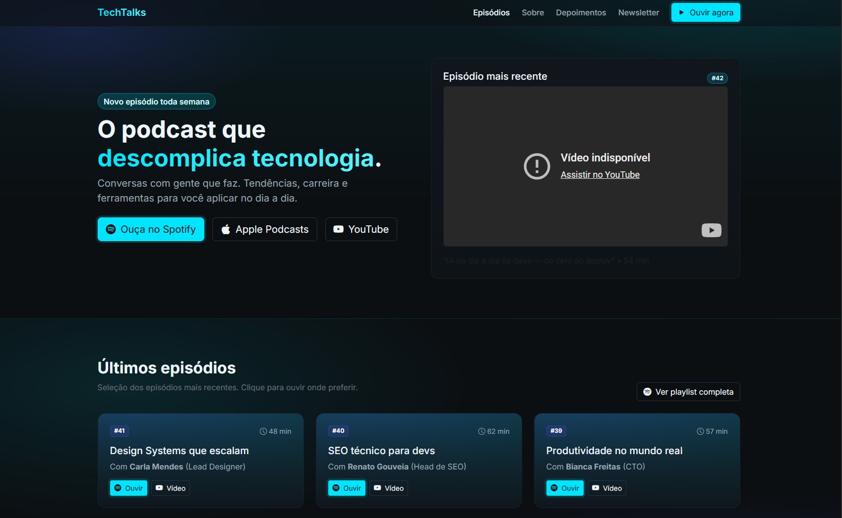Click 'Ouvir' for Design Systems episode
Screen dimensions: 842x518
click(x=128, y=488)
